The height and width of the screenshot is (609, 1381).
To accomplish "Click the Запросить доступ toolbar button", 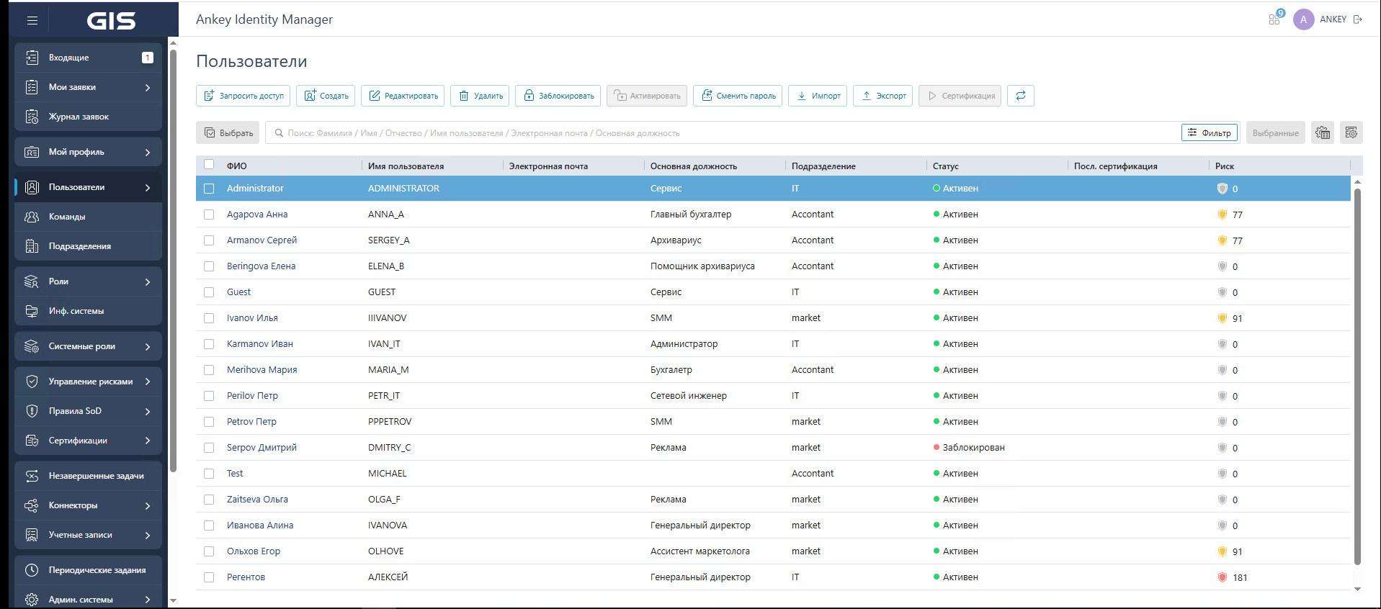I will tap(243, 96).
